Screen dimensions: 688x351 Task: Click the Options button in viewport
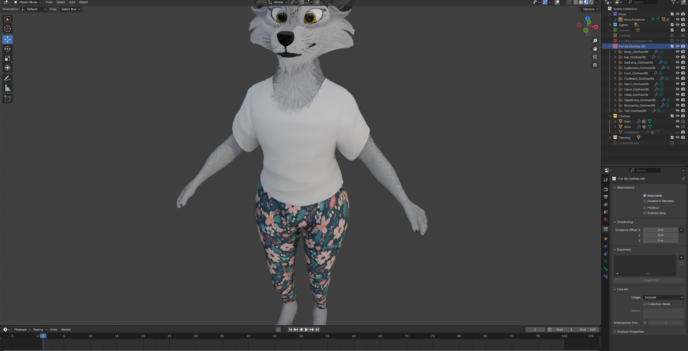coord(590,9)
